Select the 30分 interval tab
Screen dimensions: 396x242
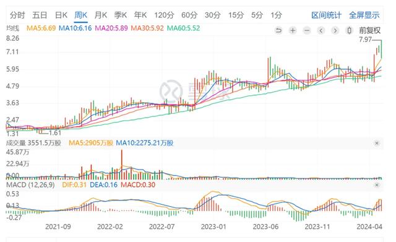coord(212,15)
